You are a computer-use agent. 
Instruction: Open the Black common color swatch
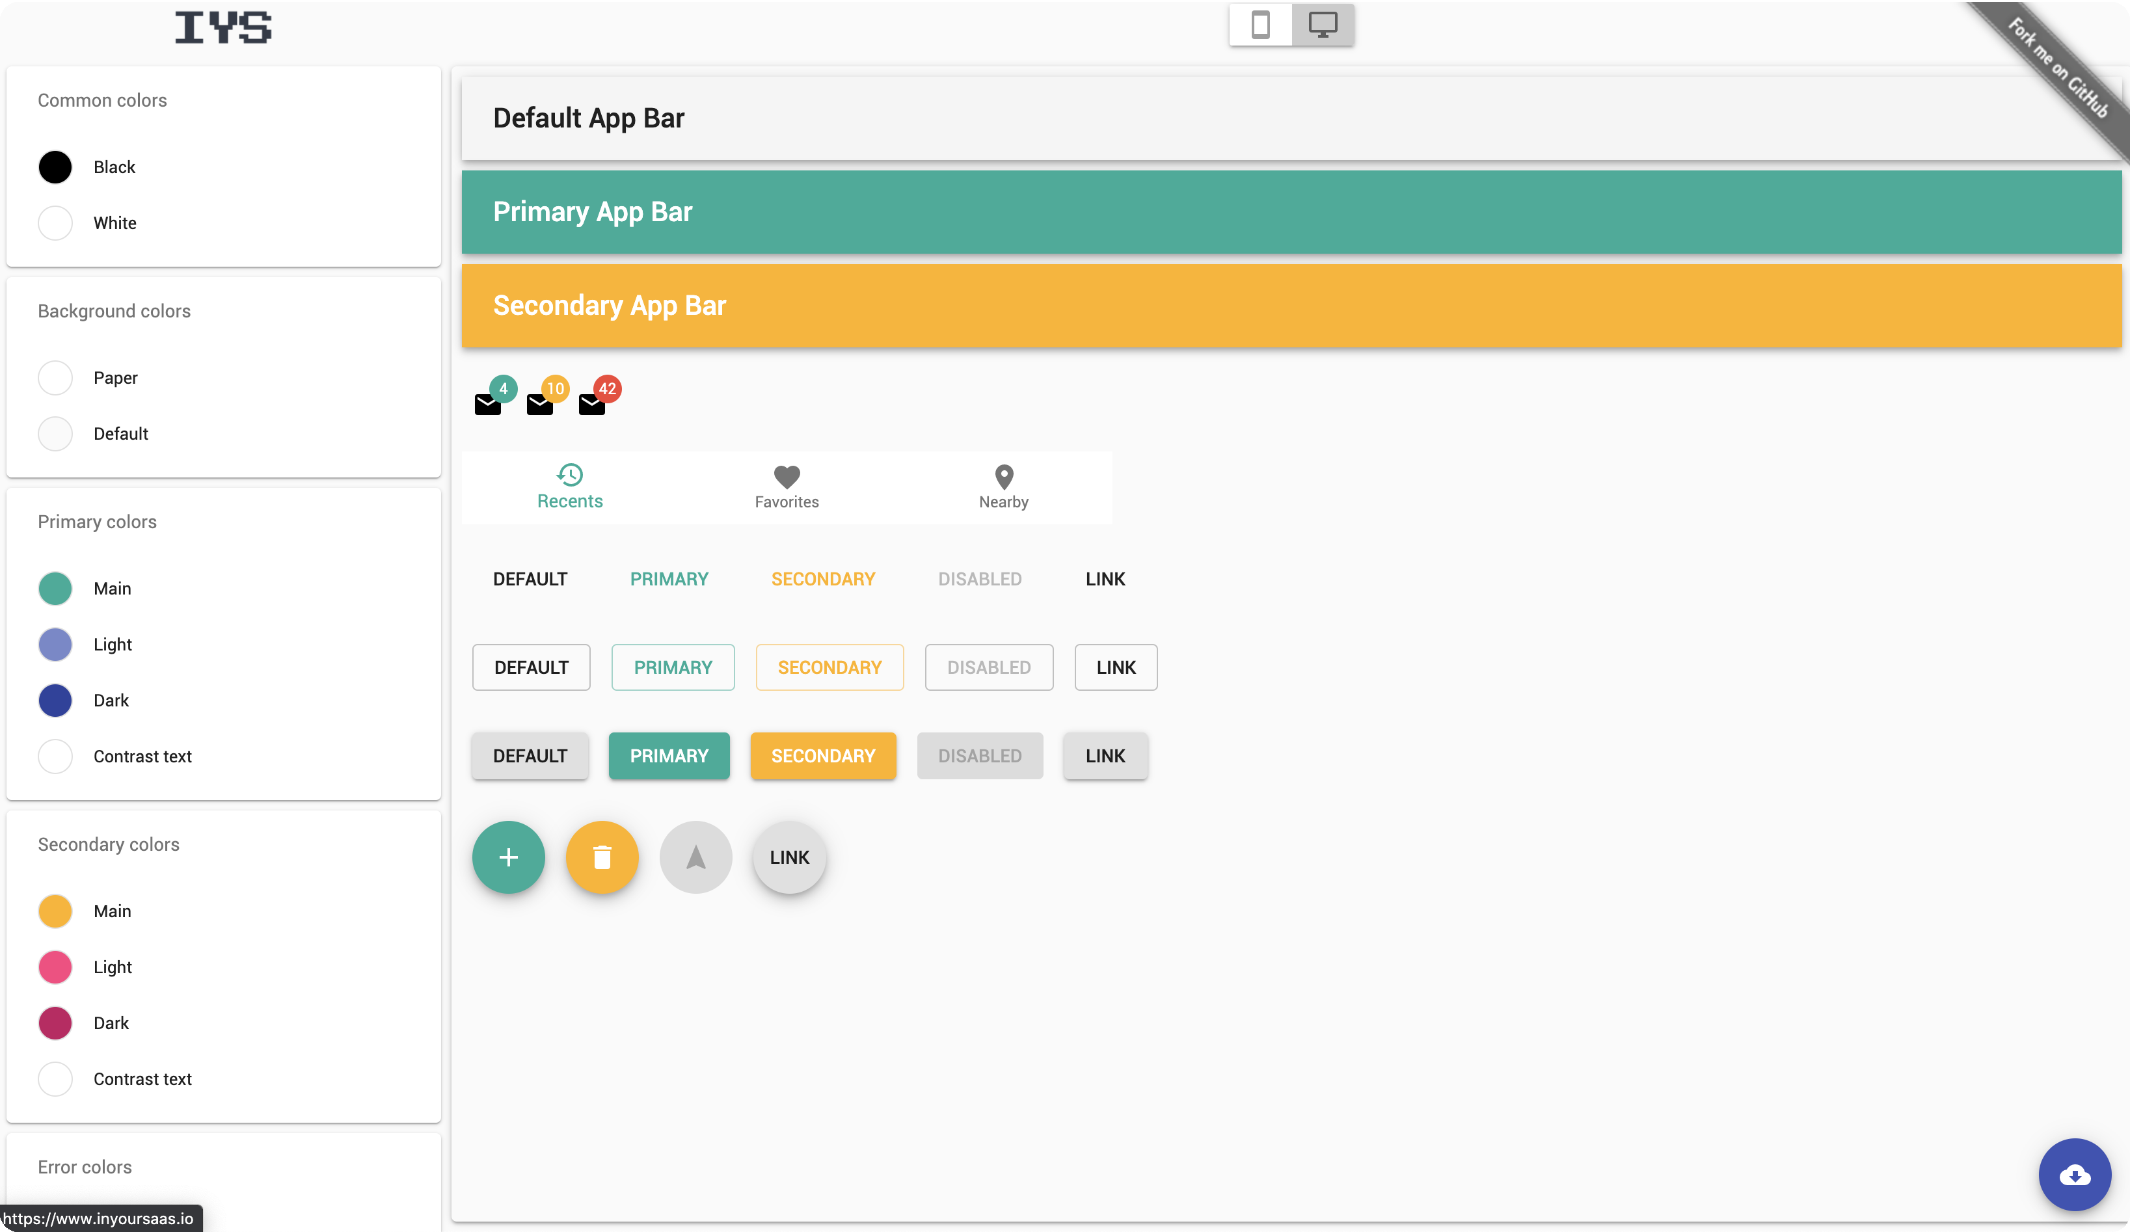coord(55,167)
